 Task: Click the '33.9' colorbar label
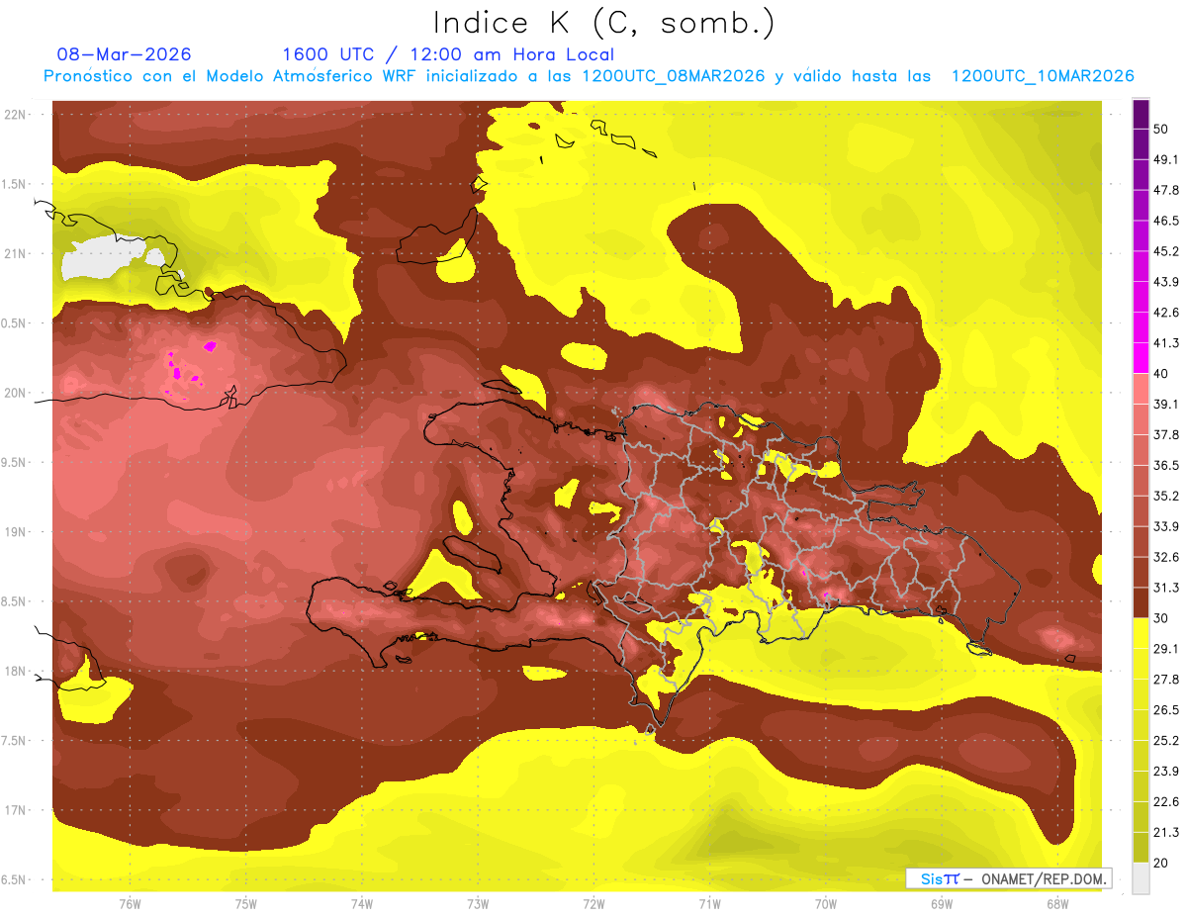[1166, 526]
